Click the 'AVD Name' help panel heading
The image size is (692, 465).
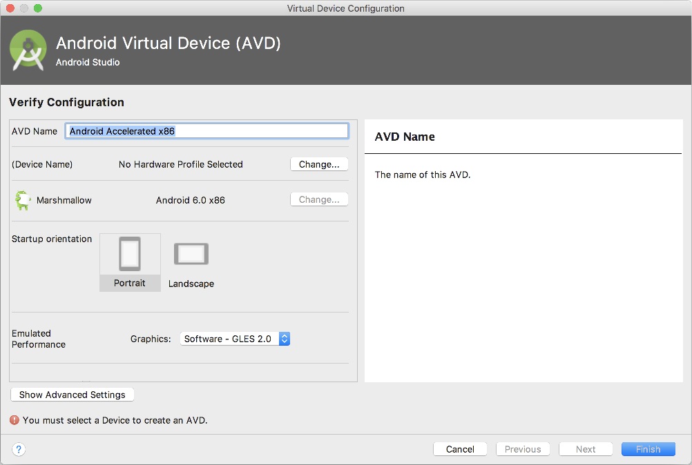[x=405, y=137]
